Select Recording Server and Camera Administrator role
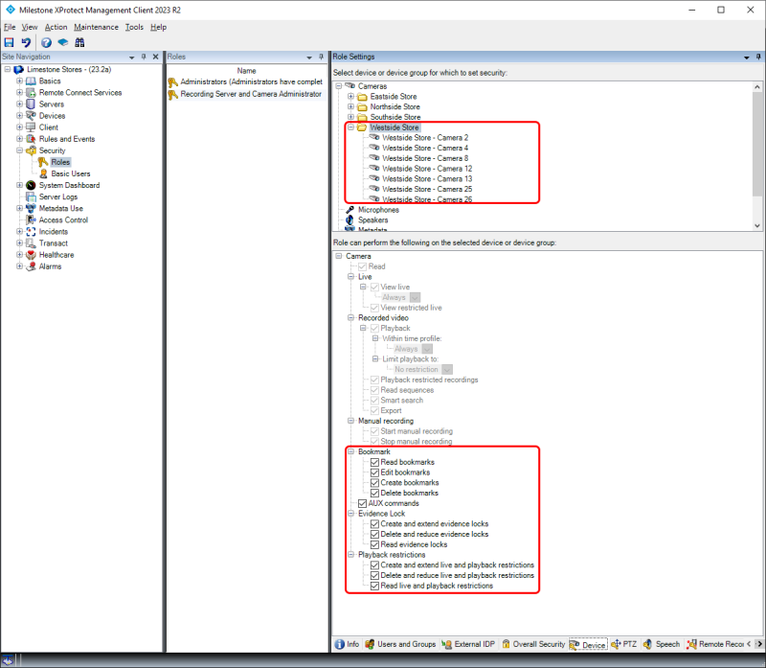Viewport: 766px width, 668px height. coord(246,94)
